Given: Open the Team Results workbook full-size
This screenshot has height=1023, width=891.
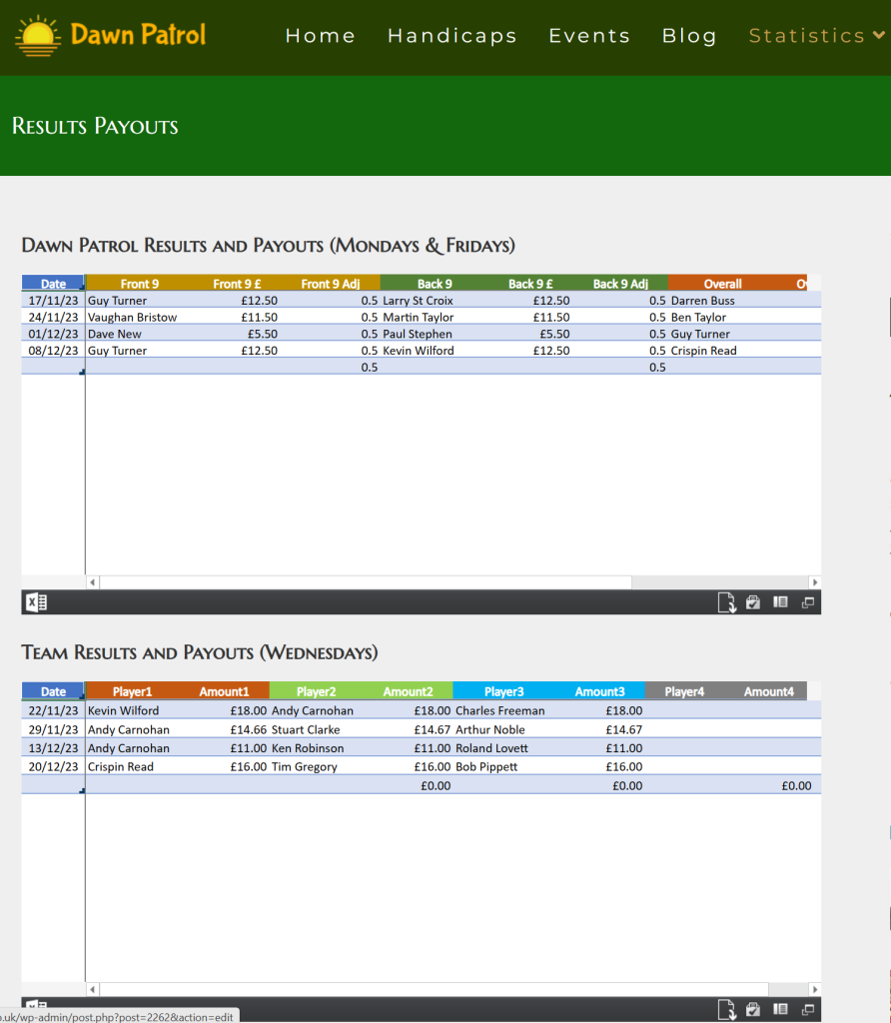Looking at the screenshot, I should point(808,1009).
